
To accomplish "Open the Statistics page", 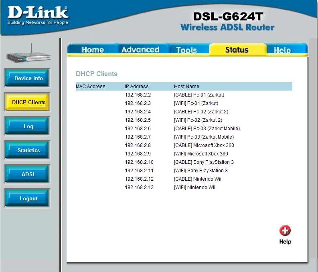I will (27, 150).
